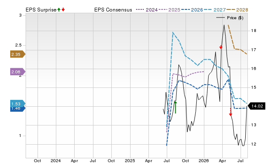Select the 2025 consensus legend entry

169,10
